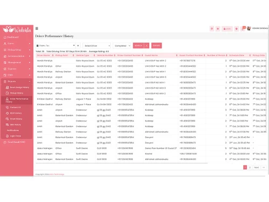This screenshot has height=202, width=269.
Task: Go to page 2
Action: click(x=250, y=168)
